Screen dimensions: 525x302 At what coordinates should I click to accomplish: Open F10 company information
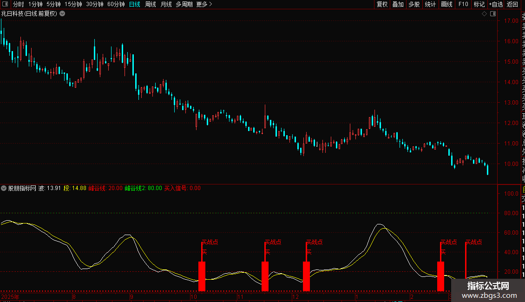pyautogui.click(x=463, y=4)
